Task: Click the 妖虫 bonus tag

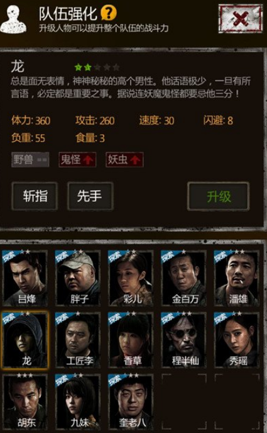Action: [124, 159]
